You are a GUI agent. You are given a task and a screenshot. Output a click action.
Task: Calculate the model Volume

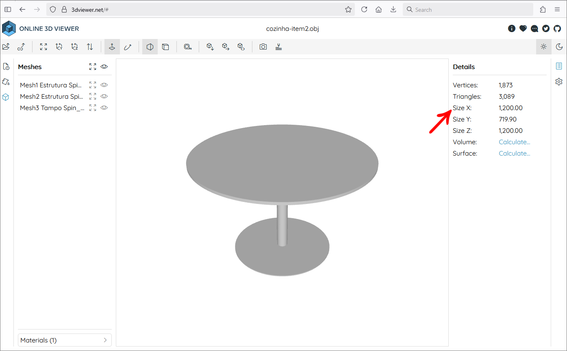click(x=515, y=142)
